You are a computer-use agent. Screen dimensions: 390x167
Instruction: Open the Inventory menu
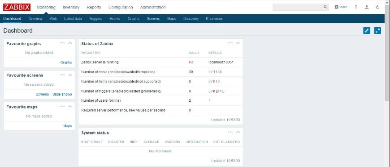coord(71,7)
